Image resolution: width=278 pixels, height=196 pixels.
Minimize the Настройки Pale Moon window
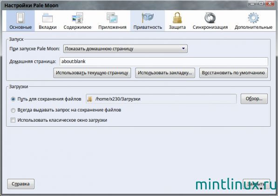click(x=252, y=4)
